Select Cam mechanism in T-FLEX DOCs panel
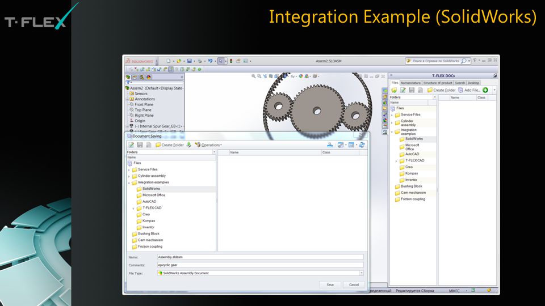Screen dimensions: 545x306 pyautogui.click(x=413, y=193)
